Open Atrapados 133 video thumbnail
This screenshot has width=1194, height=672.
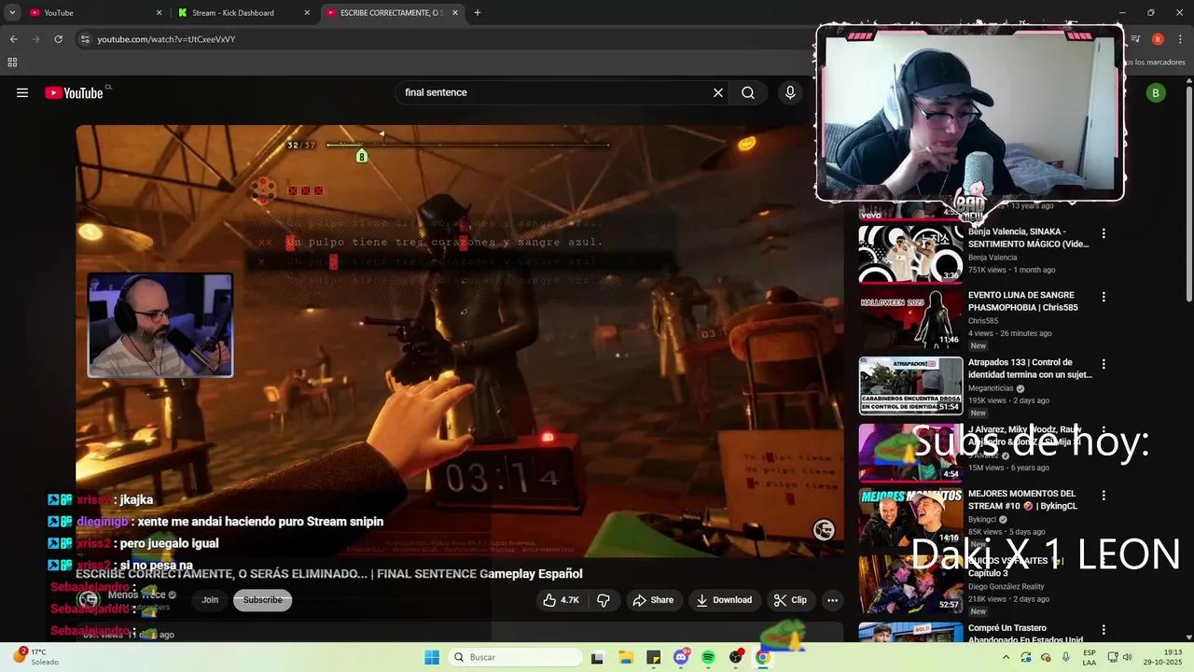point(910,385)
